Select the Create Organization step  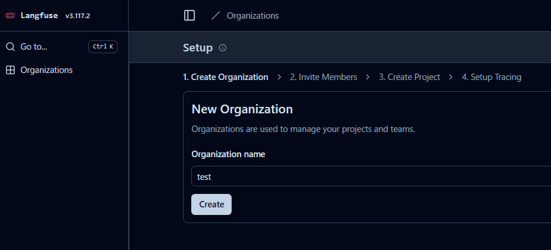click(x=226, y=77)
